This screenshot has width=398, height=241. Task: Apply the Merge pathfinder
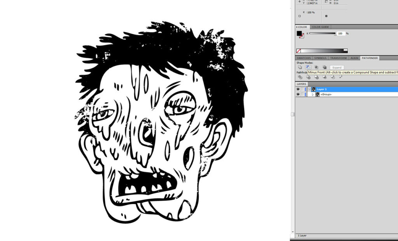pos(316,77)
